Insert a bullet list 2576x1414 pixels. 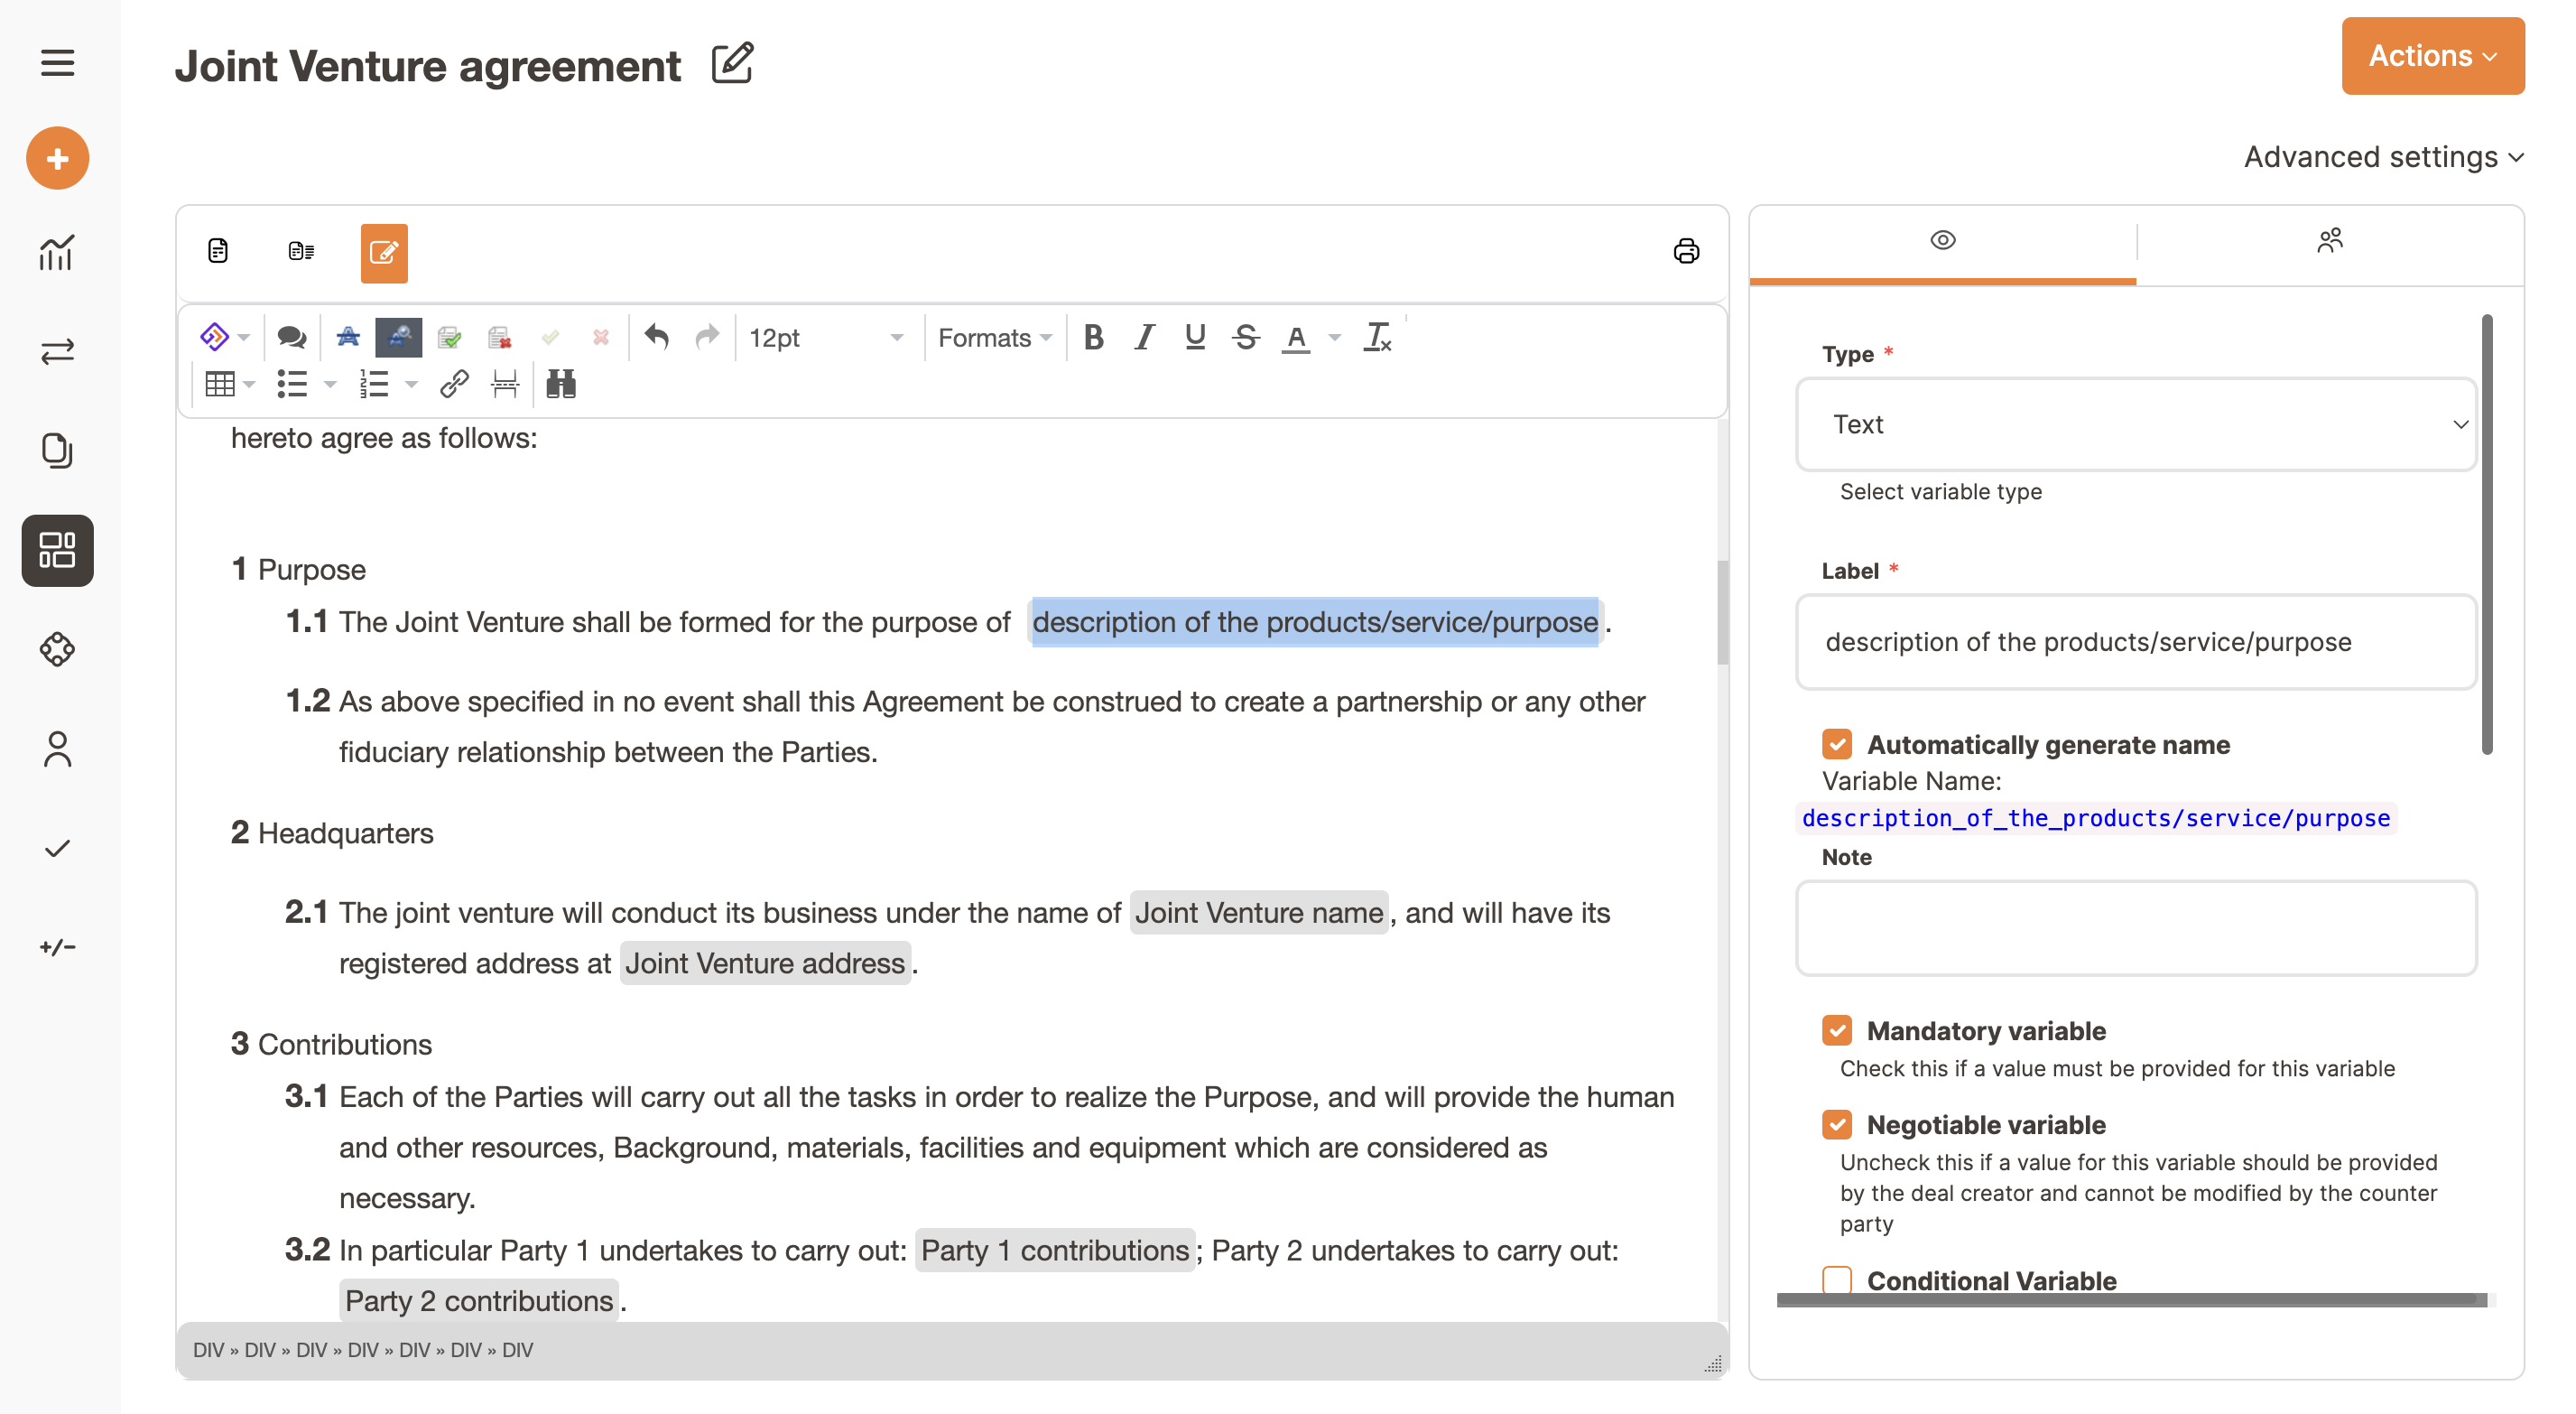tap(292, 385)
